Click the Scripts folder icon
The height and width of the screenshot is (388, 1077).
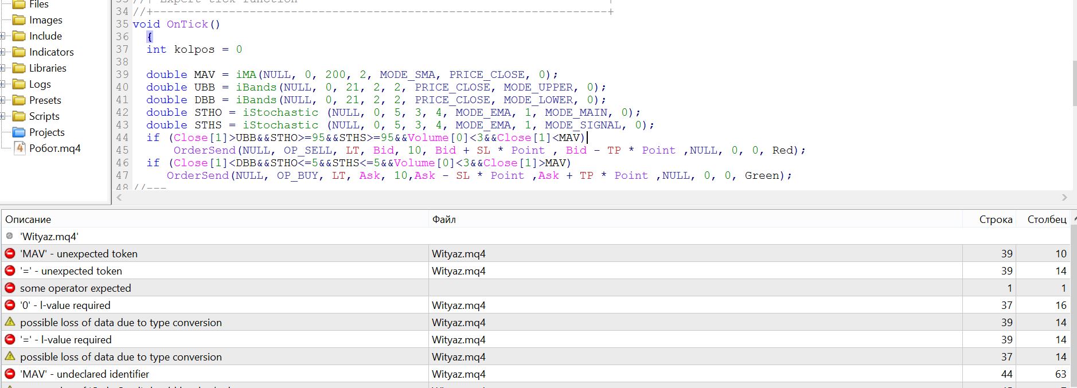[x=19, y=116]
